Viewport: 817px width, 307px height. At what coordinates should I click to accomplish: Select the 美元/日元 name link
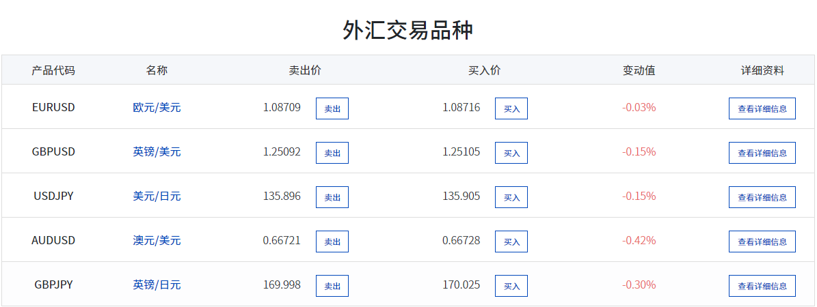click(x=157, y=196)
